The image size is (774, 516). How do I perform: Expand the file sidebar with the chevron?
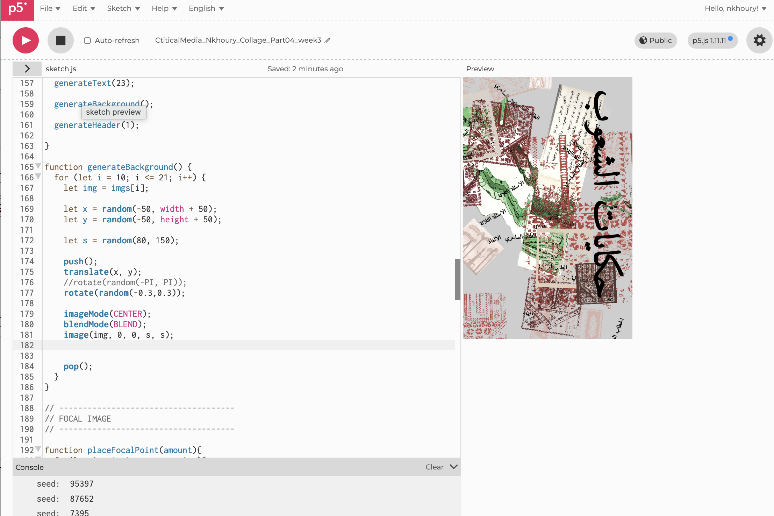pyautogui.click(x=27, y=69)
